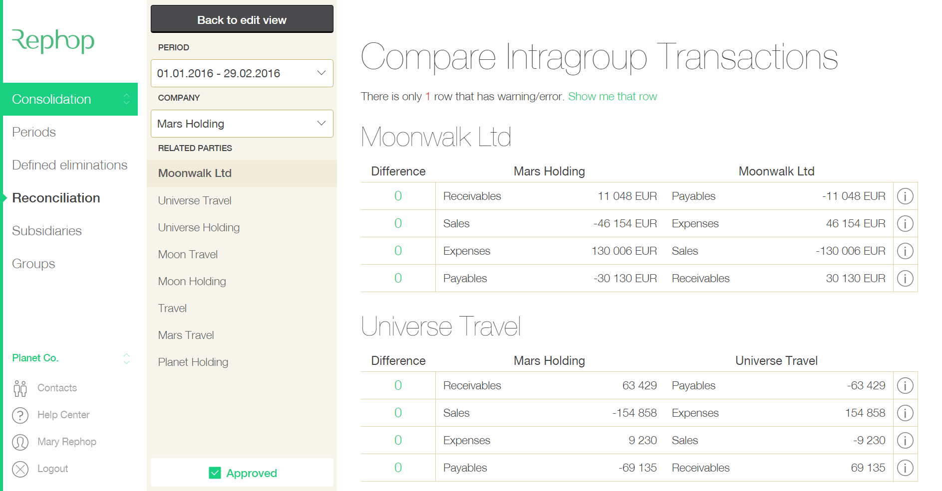The image size is (942, 491).
Task: Click the Back to edit view button
Action: click(x=242, y=19)
